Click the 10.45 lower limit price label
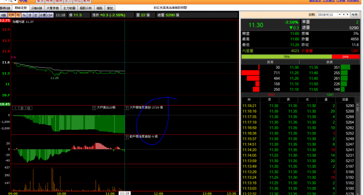 point(5,104)
